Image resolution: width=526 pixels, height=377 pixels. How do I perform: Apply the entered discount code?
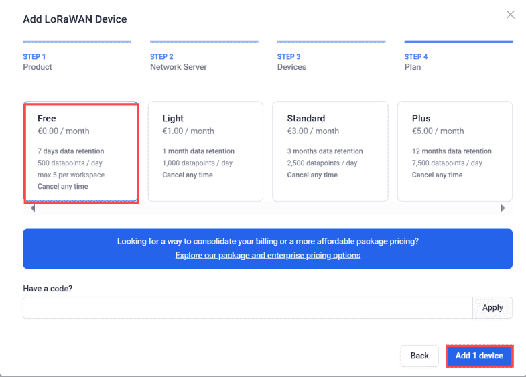pos(492,307)
